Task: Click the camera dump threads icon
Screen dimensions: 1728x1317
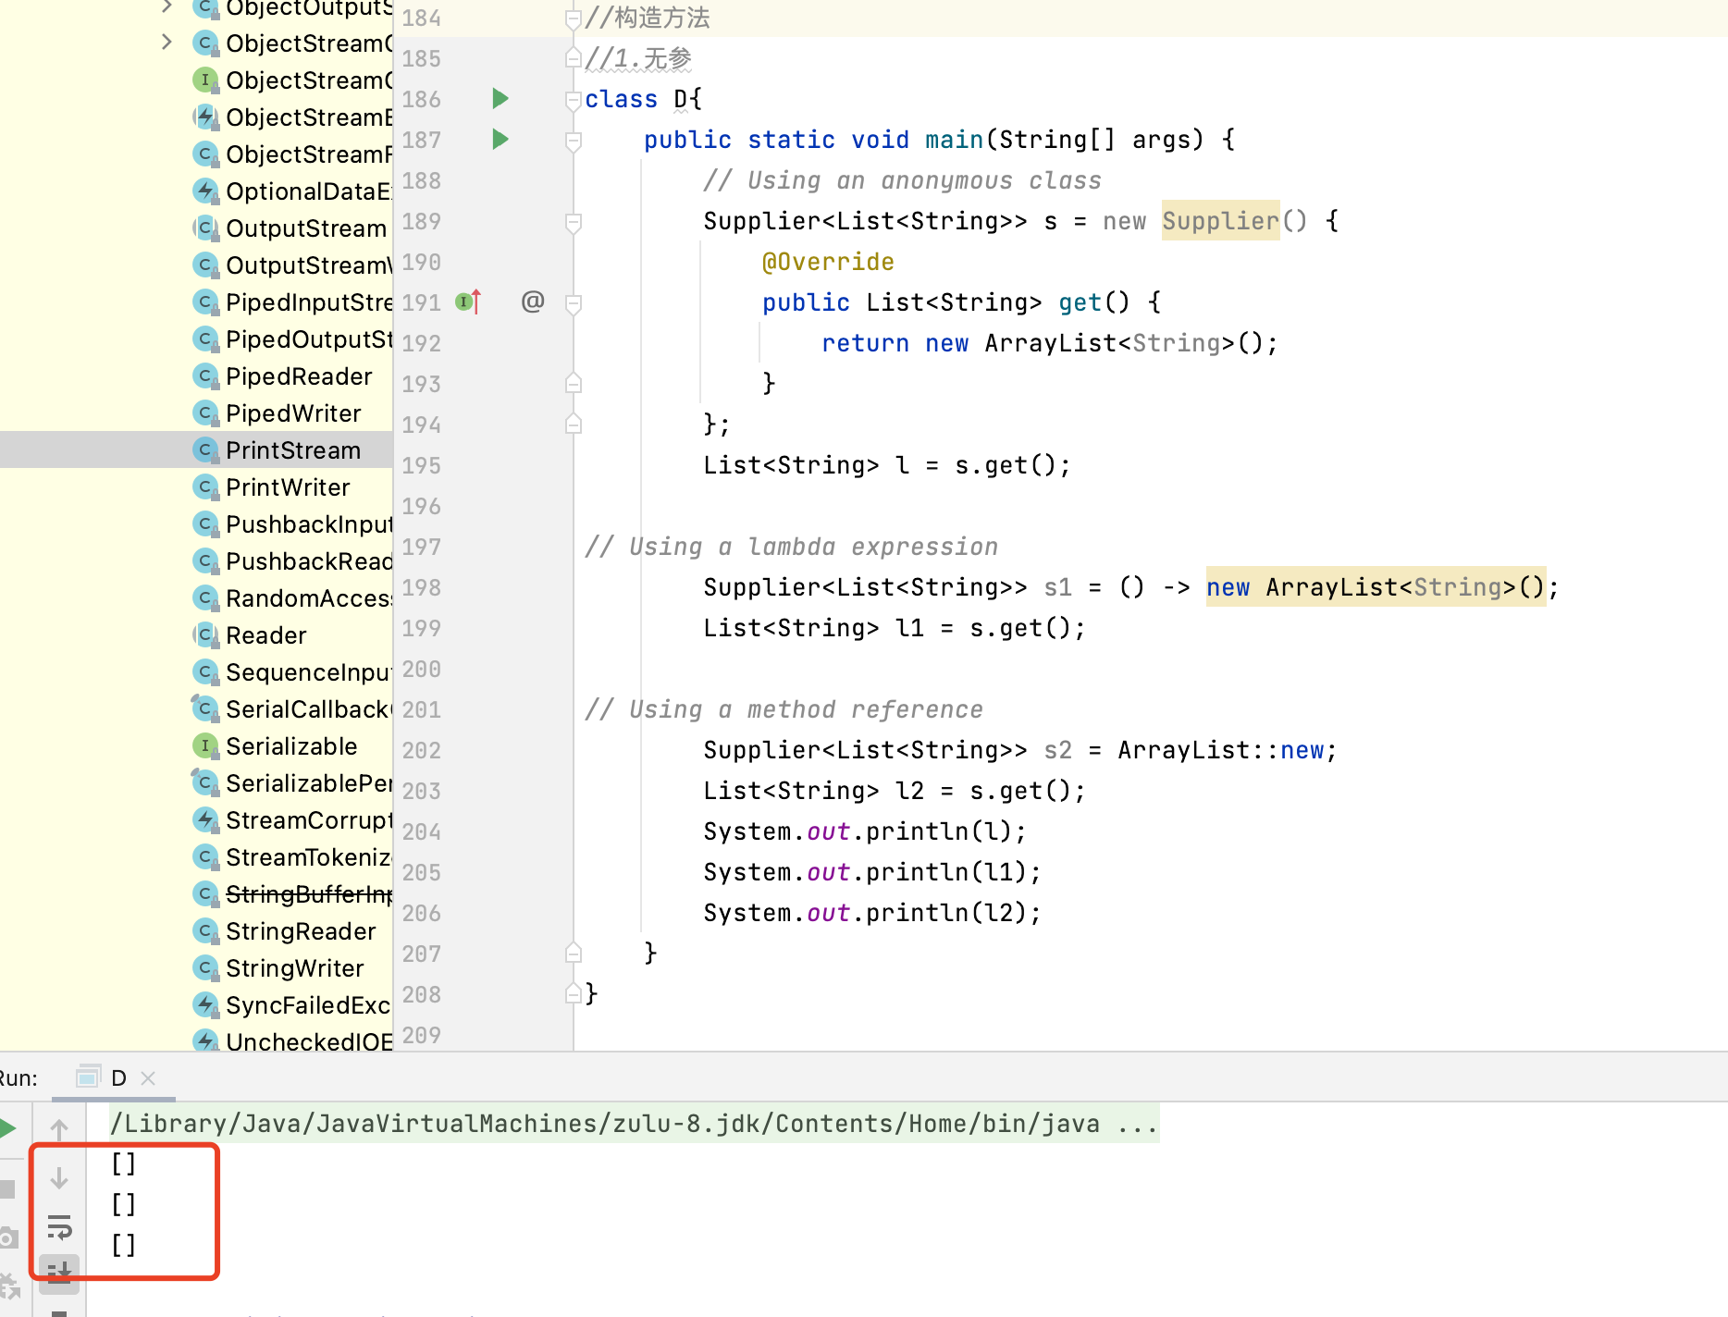Action: coord(7,1237)
